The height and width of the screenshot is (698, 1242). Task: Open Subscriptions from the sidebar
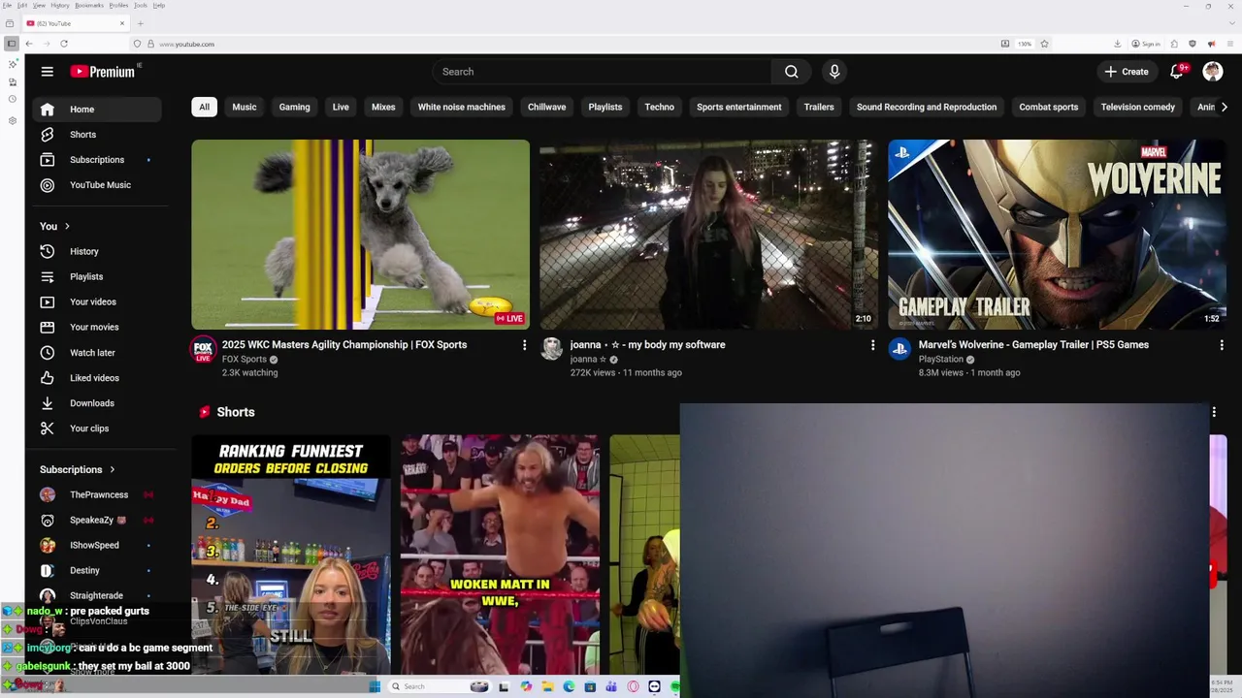pos(97,160)
